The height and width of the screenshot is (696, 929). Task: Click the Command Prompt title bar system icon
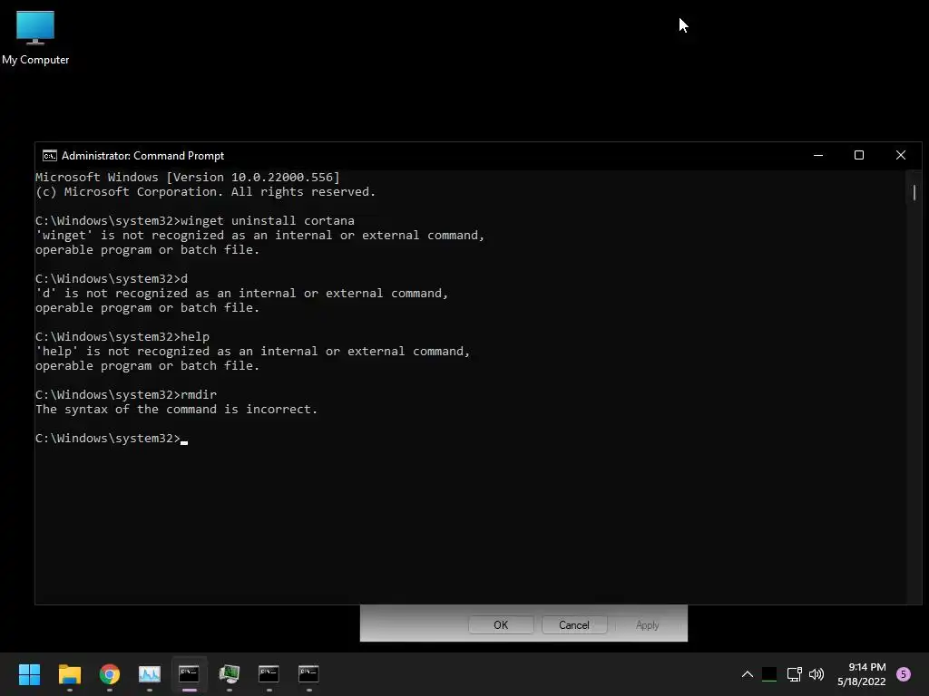pos(50,156)
